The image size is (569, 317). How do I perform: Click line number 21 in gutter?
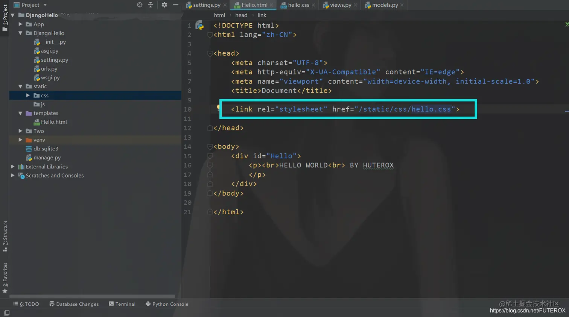pyautogui.click(x=187, y=212)
